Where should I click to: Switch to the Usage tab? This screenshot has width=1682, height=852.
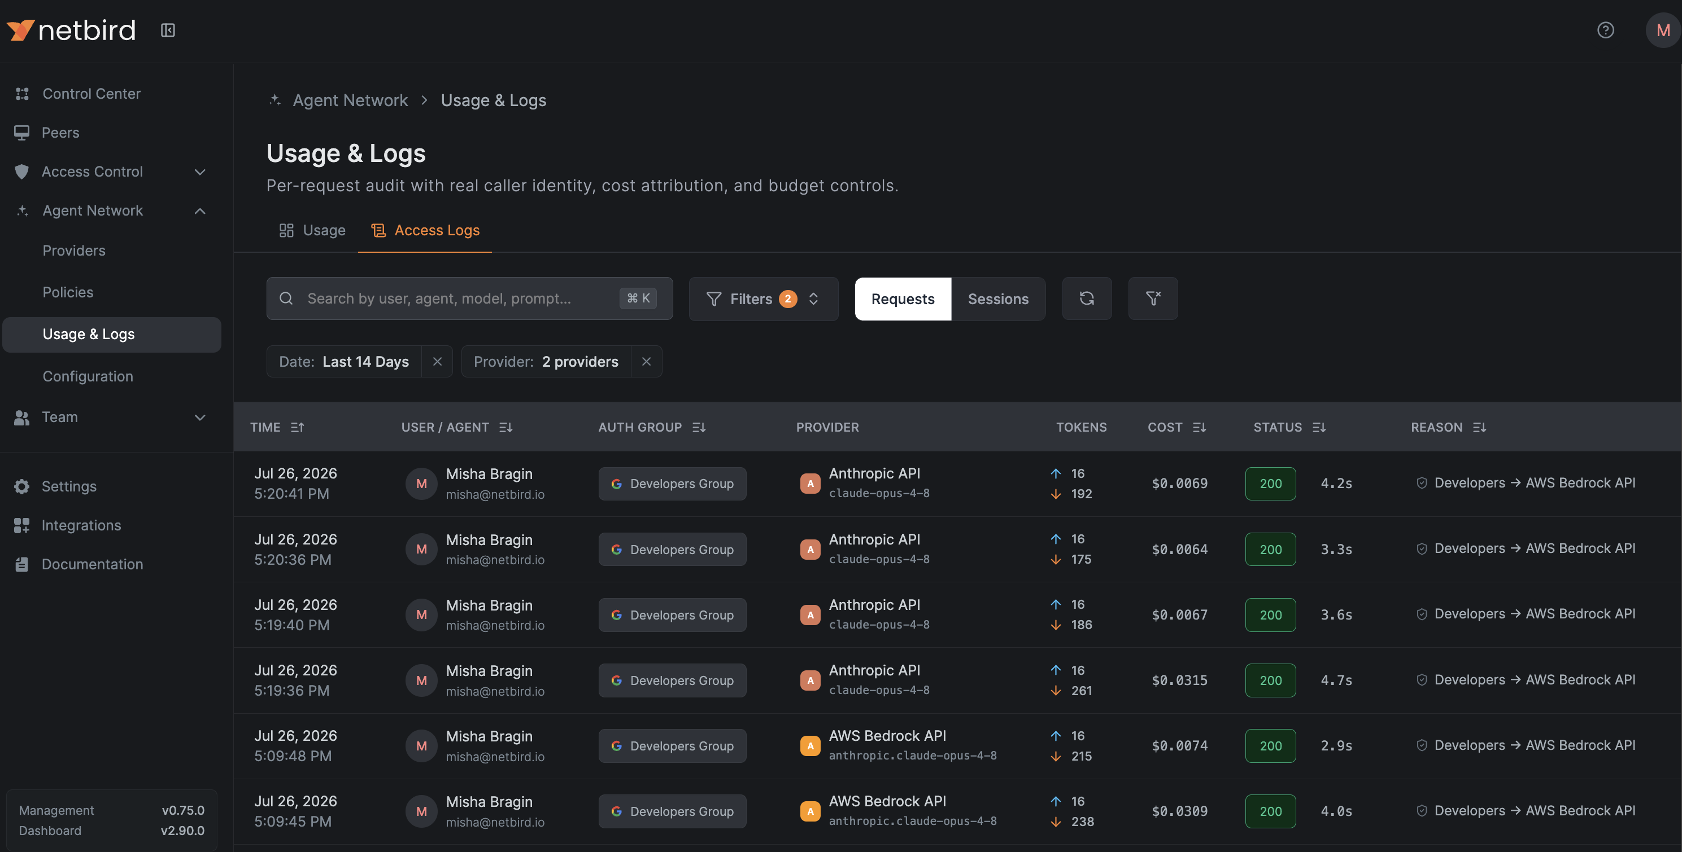tap(312, 230)
